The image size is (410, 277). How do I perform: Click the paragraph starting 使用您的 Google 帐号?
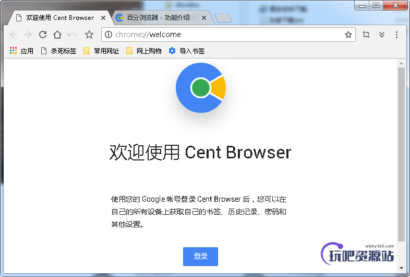(199, 212)
